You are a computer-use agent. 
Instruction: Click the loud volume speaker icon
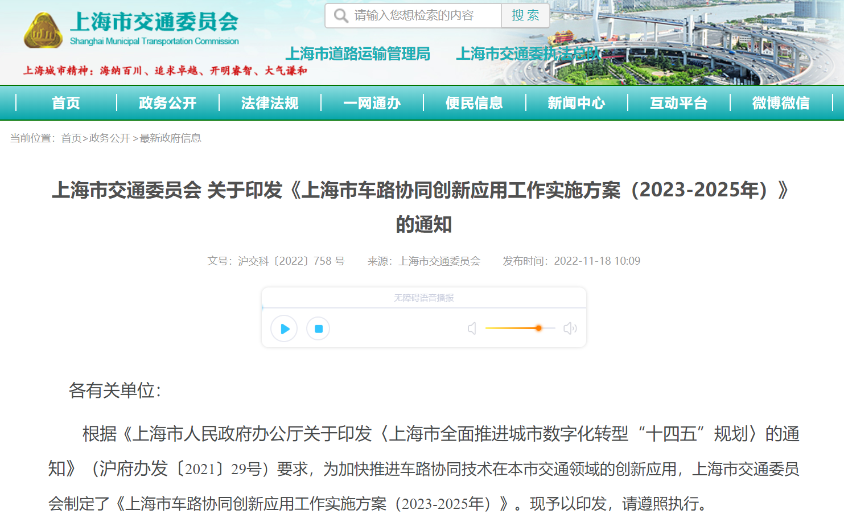point(570,328)
